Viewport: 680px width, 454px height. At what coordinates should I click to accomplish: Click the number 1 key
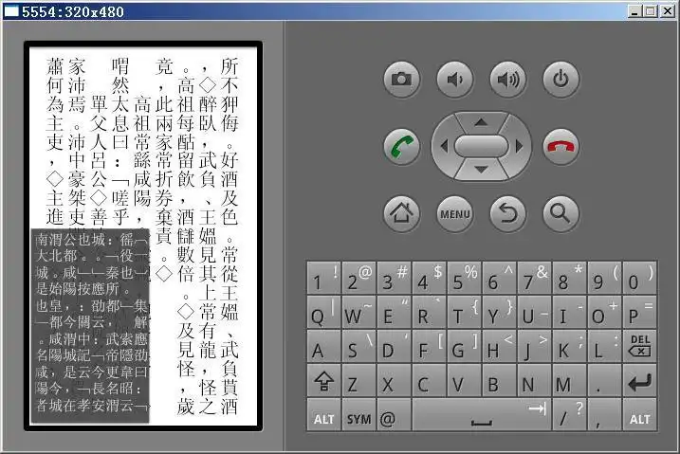coord(324,278)
